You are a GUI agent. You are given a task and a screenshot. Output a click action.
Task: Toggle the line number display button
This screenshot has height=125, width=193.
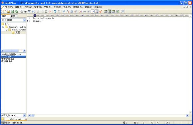coord(97,11)
